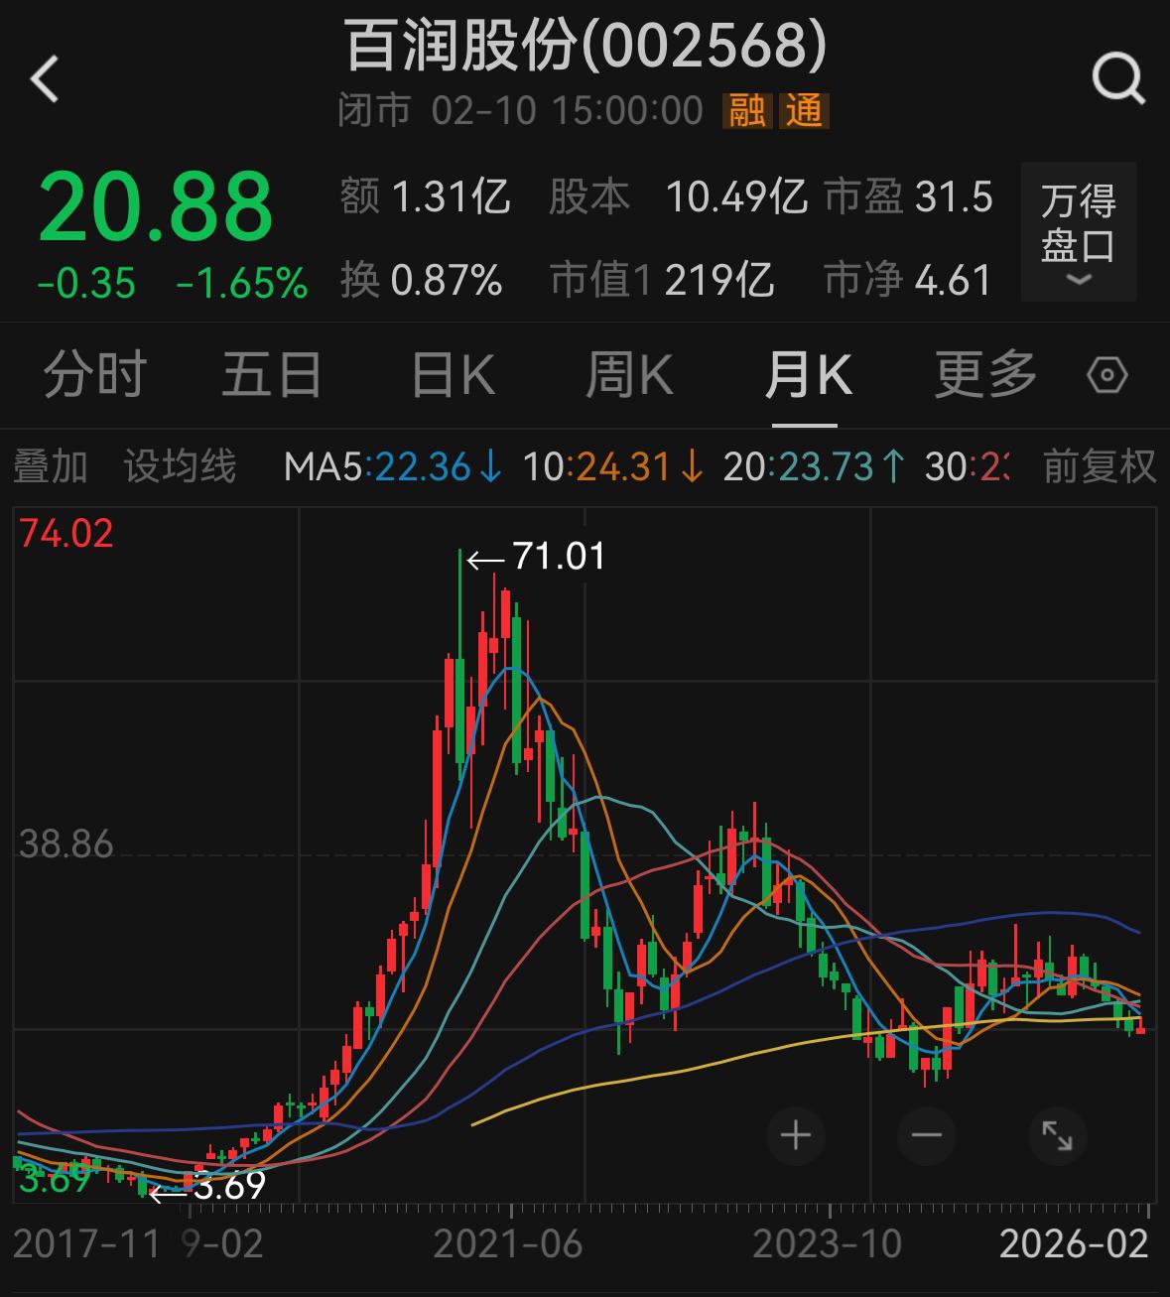Open the search magnifier icon
Image resolution: width=1170 pixels, height=1297 pixels.
coord(1117,79)
